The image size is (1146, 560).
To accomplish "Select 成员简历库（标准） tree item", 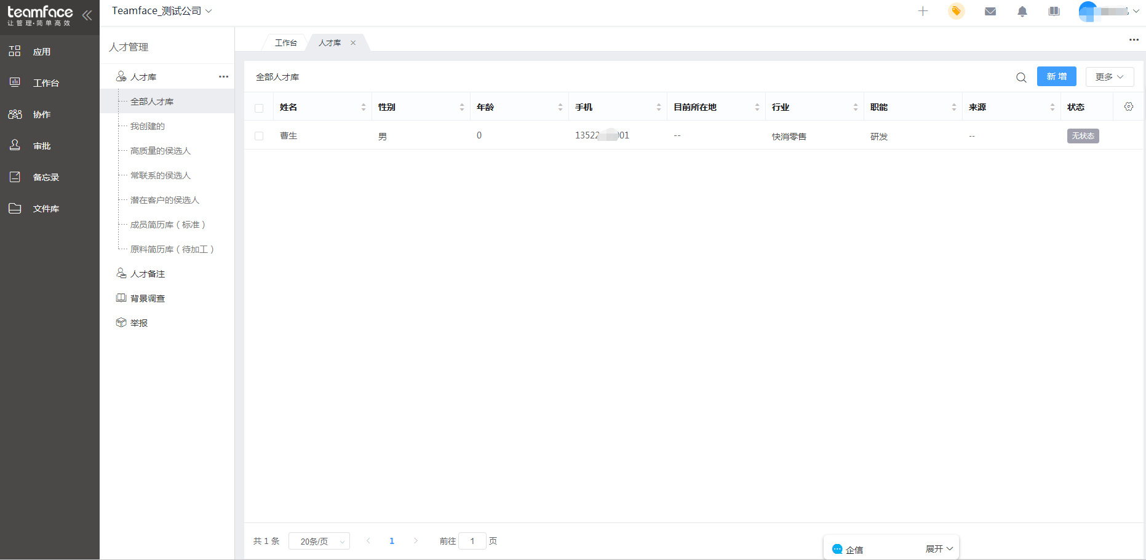I will click(x=168, y=225).
